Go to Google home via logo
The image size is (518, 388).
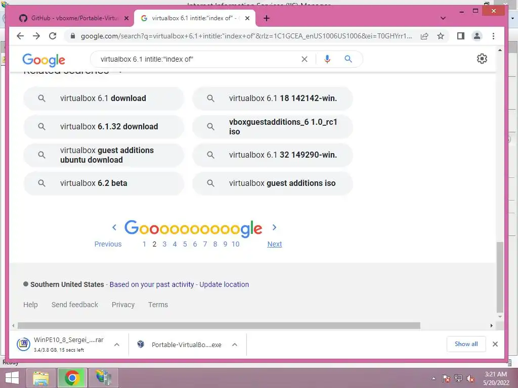click(44, 60)
